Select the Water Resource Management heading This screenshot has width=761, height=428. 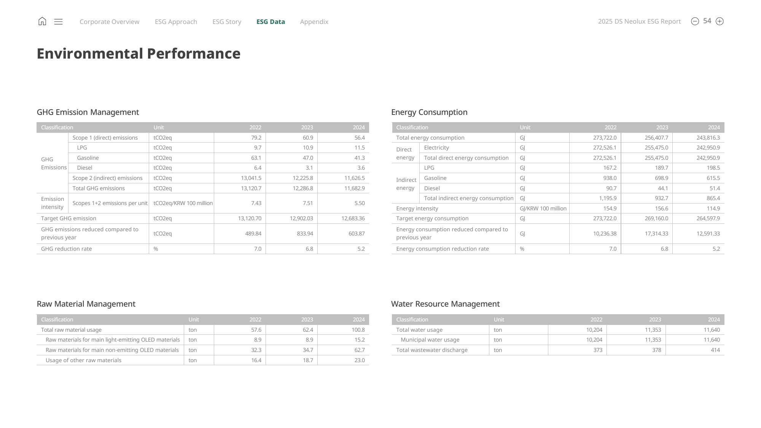[x=445, y=304]
